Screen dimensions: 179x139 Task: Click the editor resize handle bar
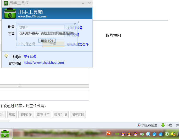click(x=44, y=86)
